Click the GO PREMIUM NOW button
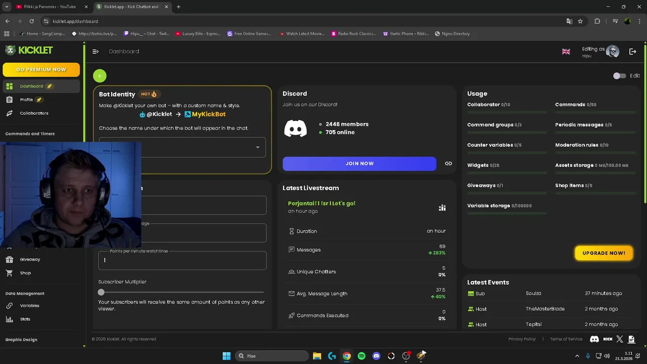 (41, 69)
